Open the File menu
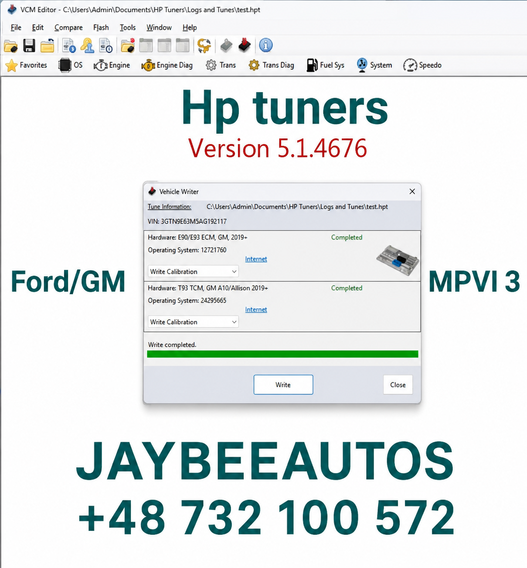Image resolution: width=527 pixels, height=568 pixels. click(16, 28)
